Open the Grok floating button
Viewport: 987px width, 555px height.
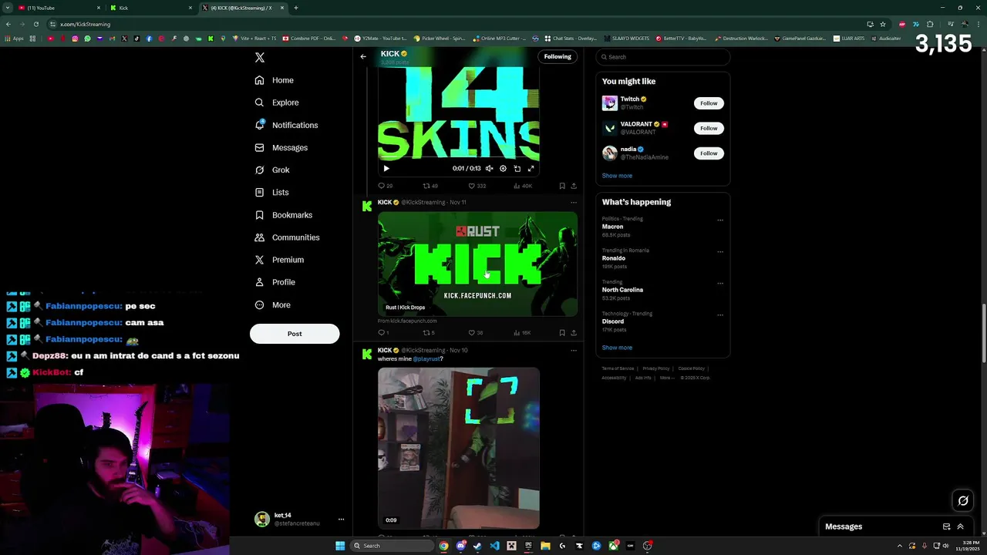pos(963,501)
